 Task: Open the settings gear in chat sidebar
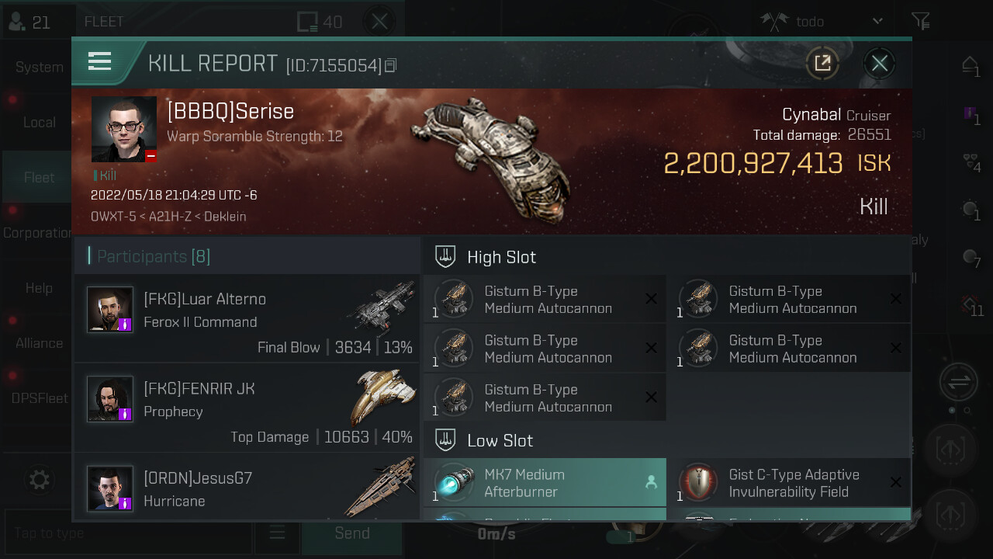[x=40, y=479]
